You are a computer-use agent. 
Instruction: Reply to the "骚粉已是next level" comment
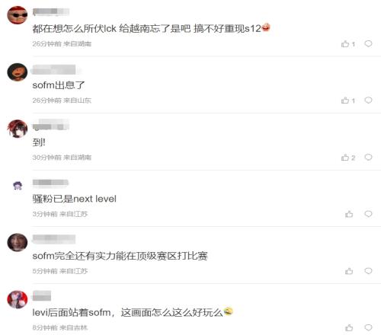tap(368, 214)
